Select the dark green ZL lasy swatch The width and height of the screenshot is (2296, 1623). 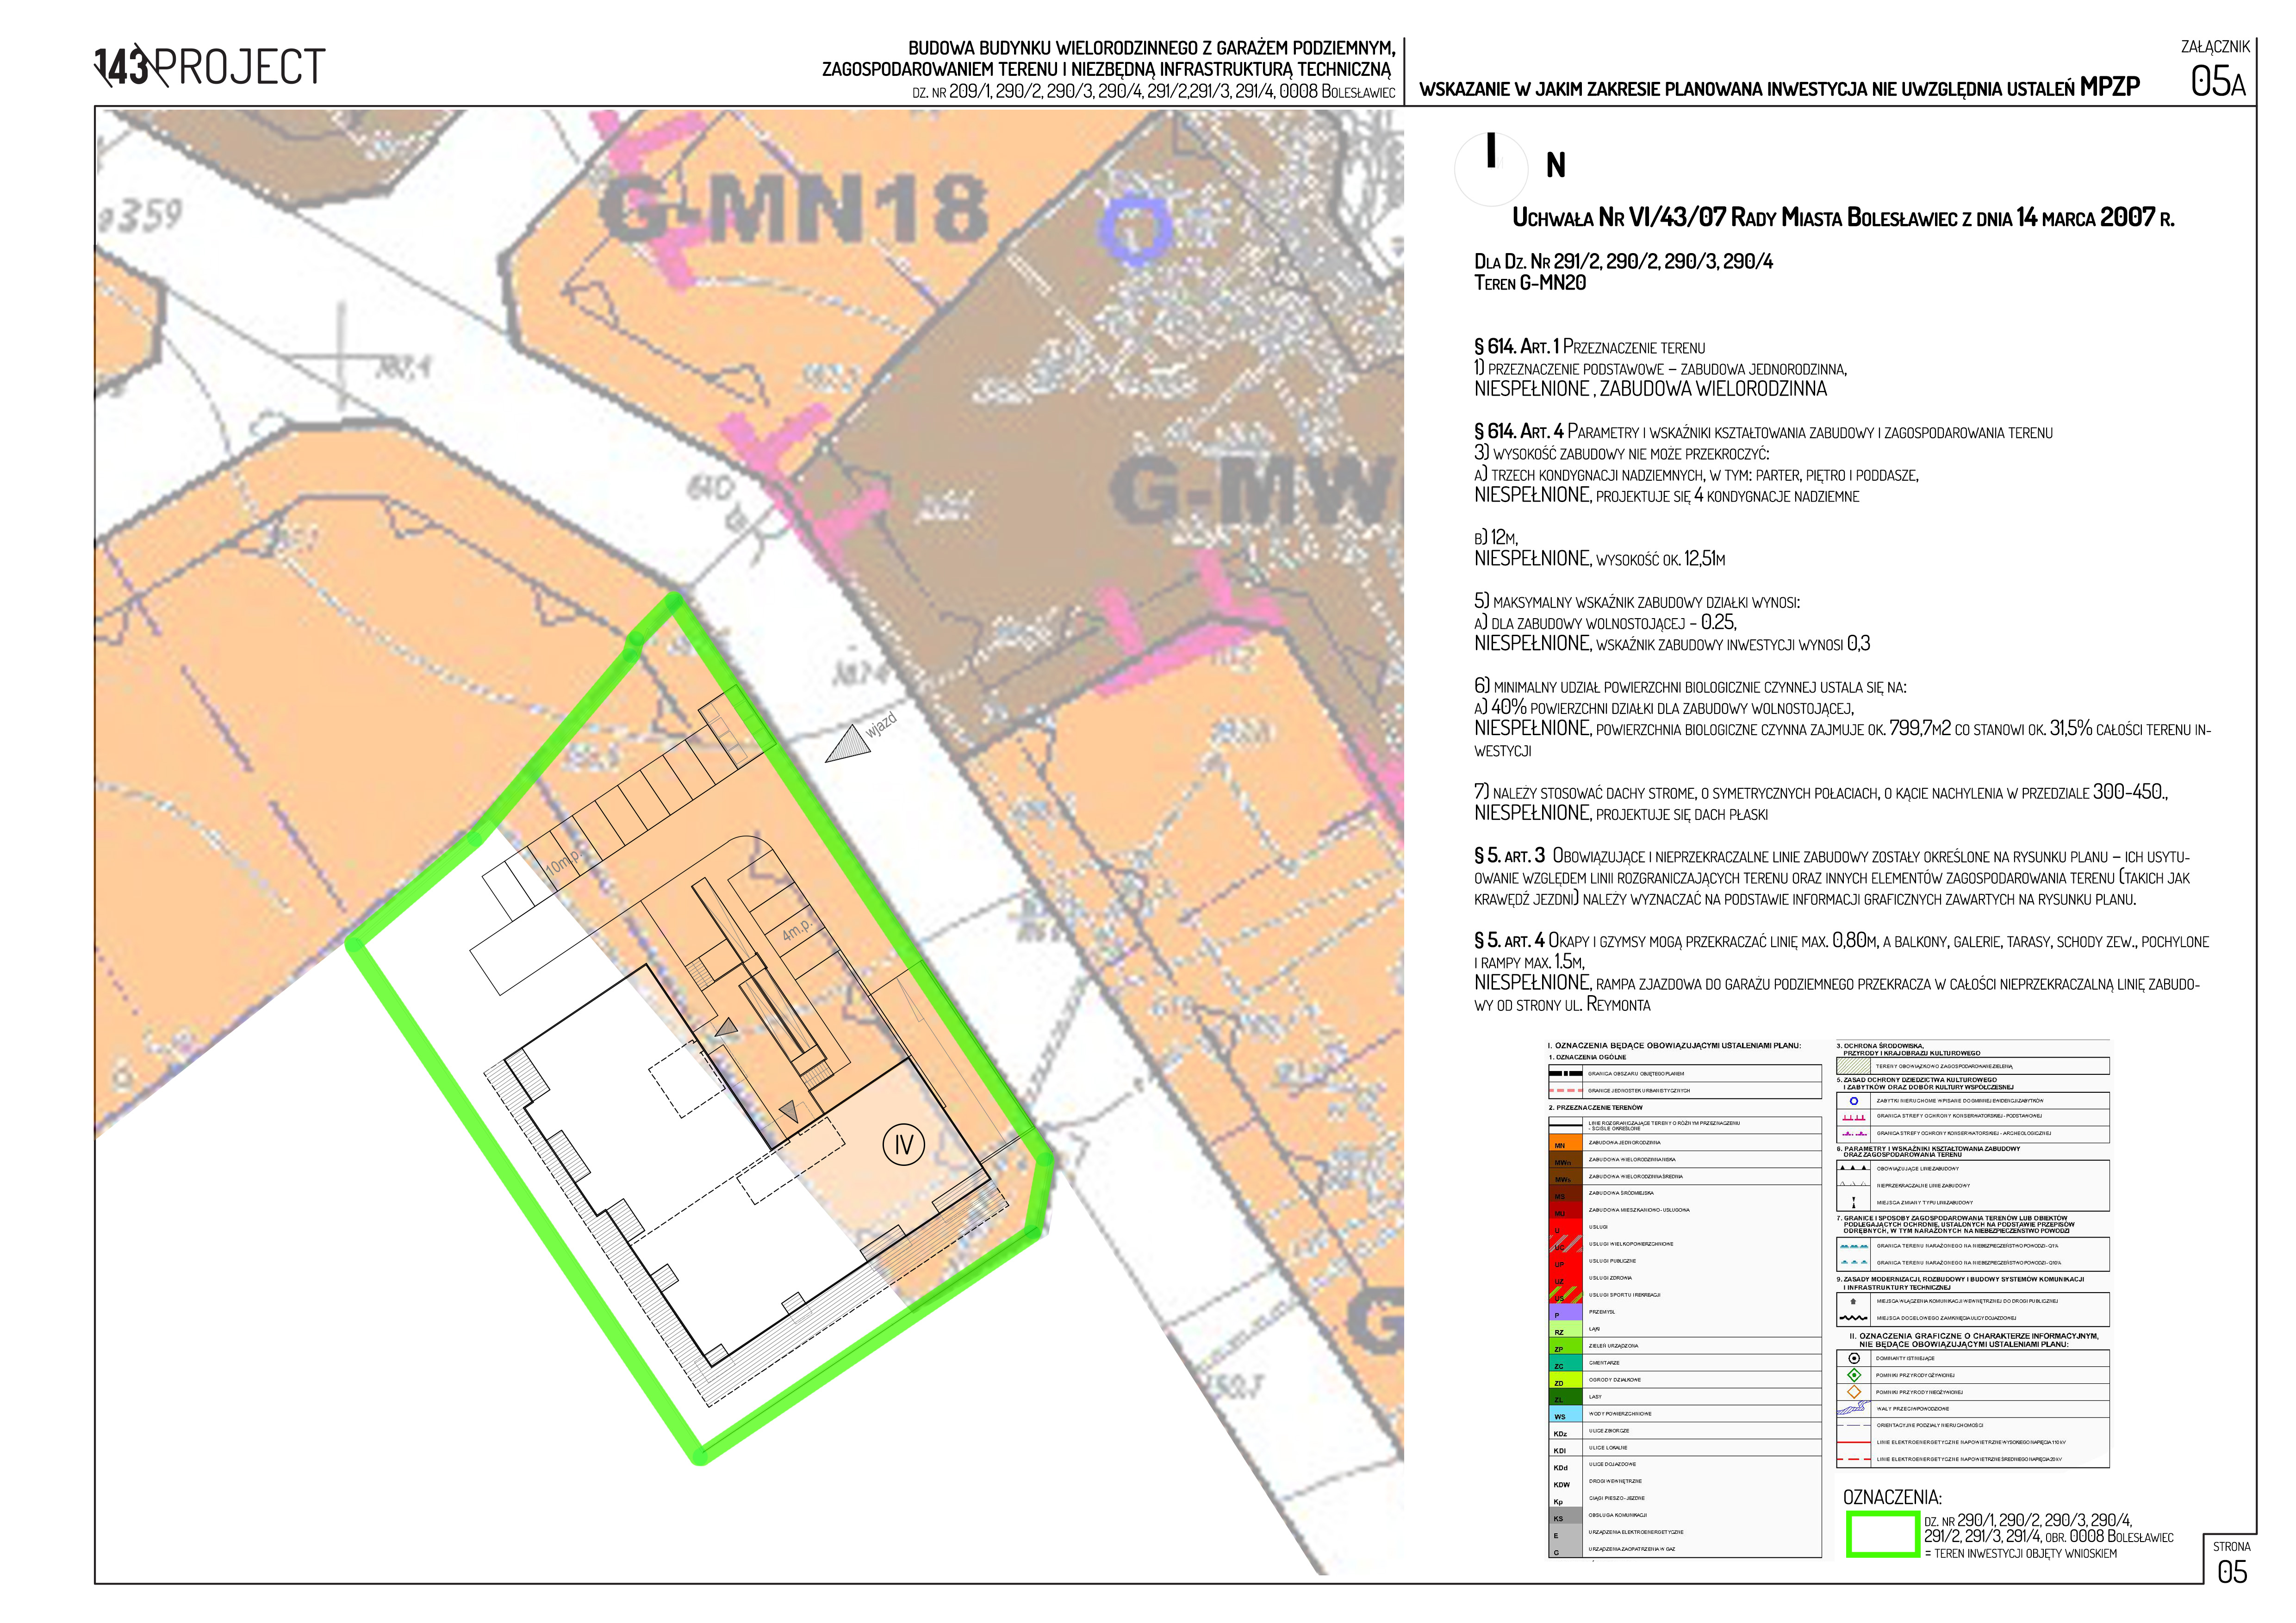(x=1566, y=1397)
